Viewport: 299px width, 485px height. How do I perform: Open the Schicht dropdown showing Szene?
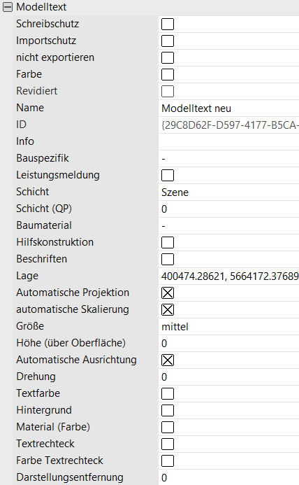[x=228, y=192]
